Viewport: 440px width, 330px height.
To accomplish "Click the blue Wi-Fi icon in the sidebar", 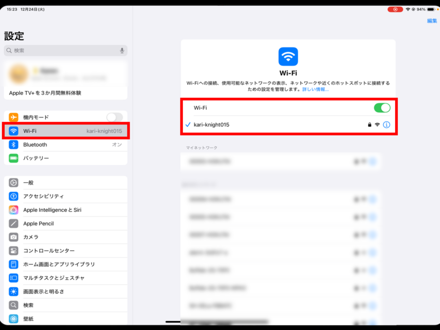I will tap(13, 131).
